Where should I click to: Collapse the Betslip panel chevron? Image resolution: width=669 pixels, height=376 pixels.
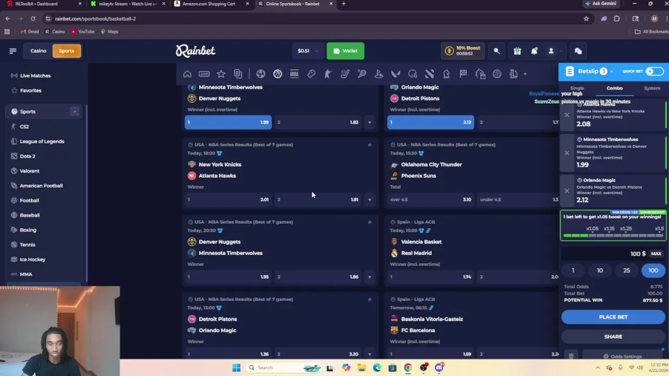[612, 72]
